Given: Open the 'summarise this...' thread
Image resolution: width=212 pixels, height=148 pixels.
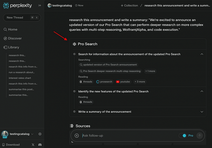Looking at the screenshot, I should (18, 95).
